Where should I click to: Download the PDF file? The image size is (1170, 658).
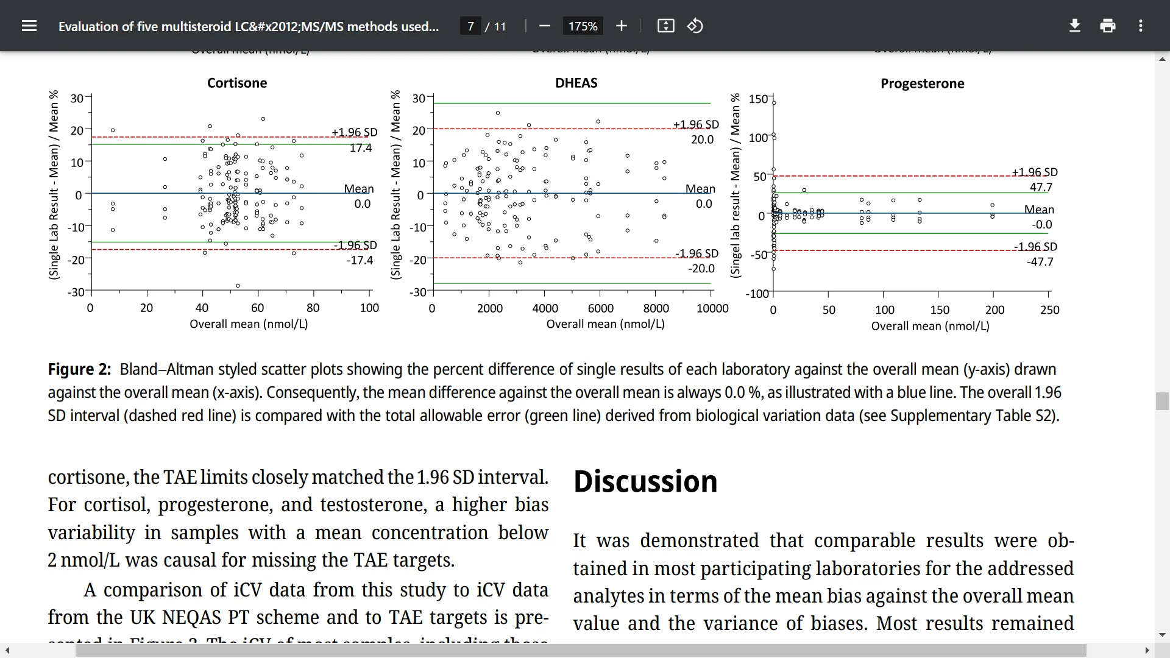pos(1075,26)
